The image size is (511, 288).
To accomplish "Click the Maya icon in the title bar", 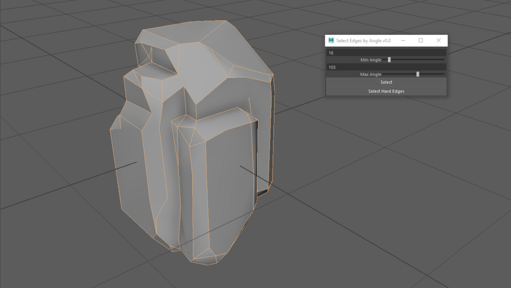I will point(331,40).
